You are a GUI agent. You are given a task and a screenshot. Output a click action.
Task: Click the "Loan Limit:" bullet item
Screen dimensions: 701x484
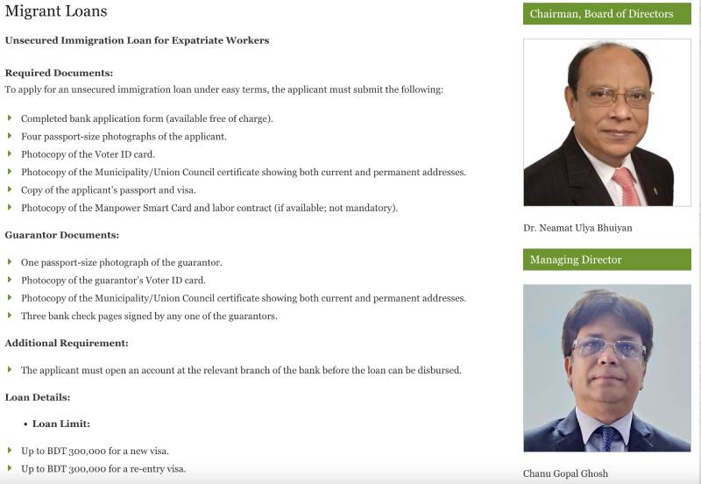60,423
